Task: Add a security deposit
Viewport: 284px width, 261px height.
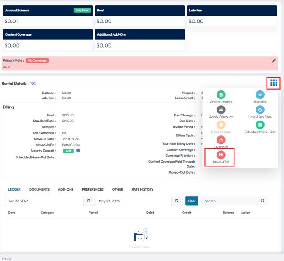Action: 68,151
